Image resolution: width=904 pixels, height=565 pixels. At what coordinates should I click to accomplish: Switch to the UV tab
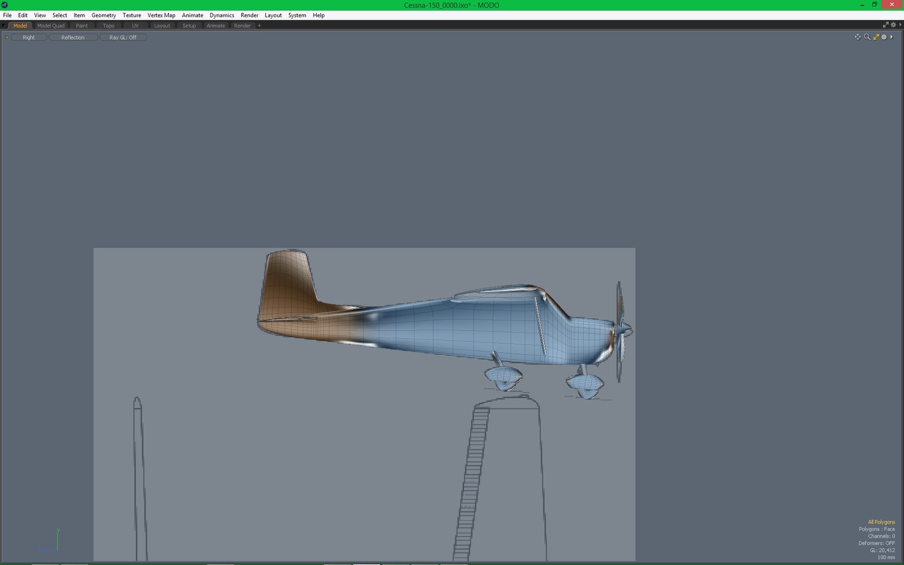(135, 26)
